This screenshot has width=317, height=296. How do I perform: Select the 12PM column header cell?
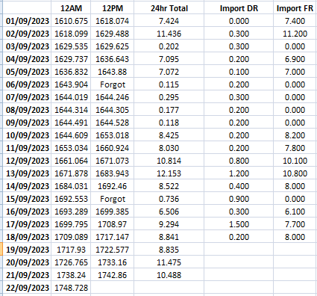point(113,8)
